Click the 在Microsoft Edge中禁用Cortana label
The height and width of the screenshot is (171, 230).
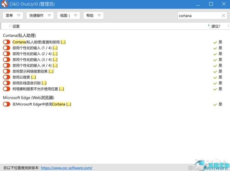39,104
